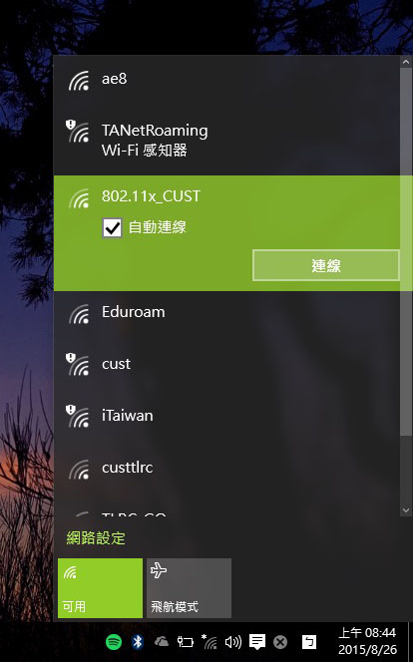Select the Eduroam wireless network
The width and height of the screenshot is (413, 662).
click(226, 314)
